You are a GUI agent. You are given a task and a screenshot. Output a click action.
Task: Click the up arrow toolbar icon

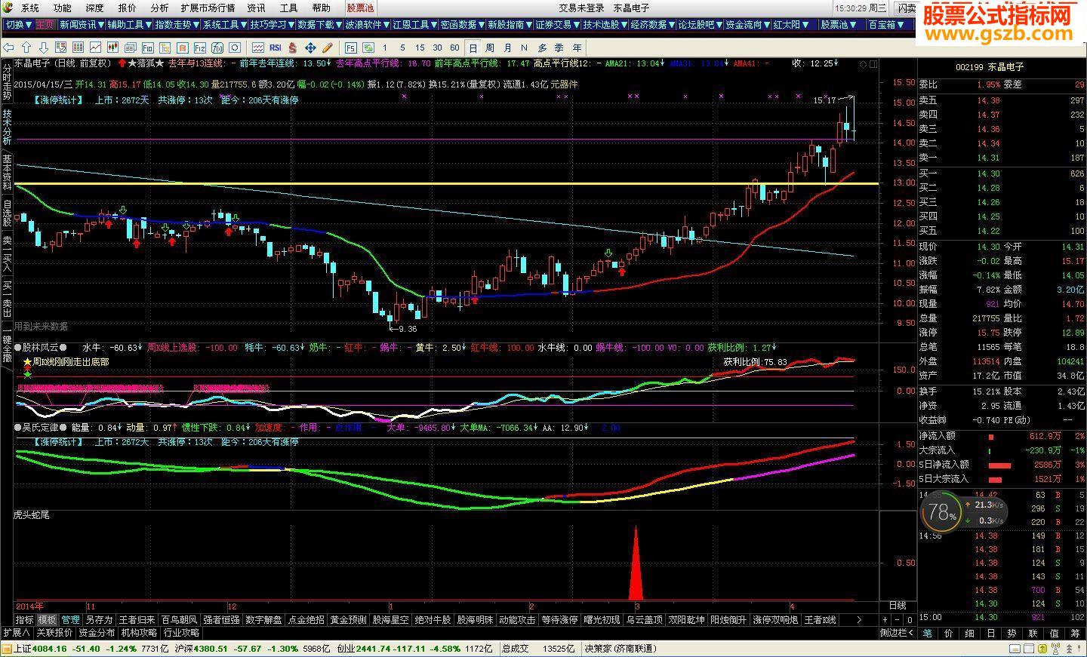coord(26,47)
